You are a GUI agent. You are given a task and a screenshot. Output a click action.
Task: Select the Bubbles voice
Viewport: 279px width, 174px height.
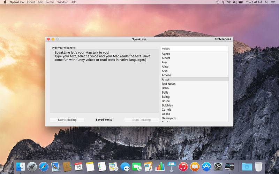195,105
